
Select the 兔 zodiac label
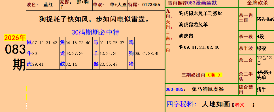(62, 42)
